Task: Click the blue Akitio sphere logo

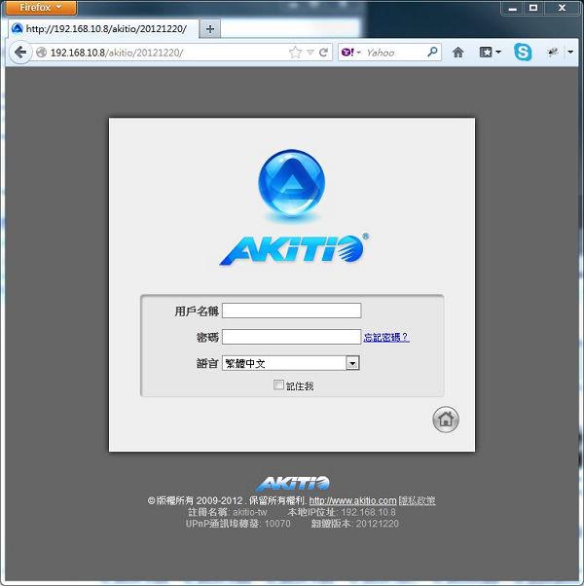Action: 291,185
